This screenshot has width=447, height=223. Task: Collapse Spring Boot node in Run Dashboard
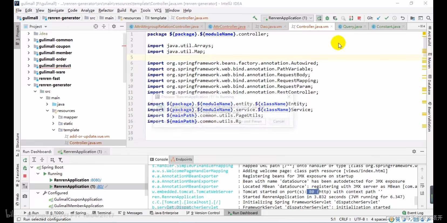[x=32, y=167]
